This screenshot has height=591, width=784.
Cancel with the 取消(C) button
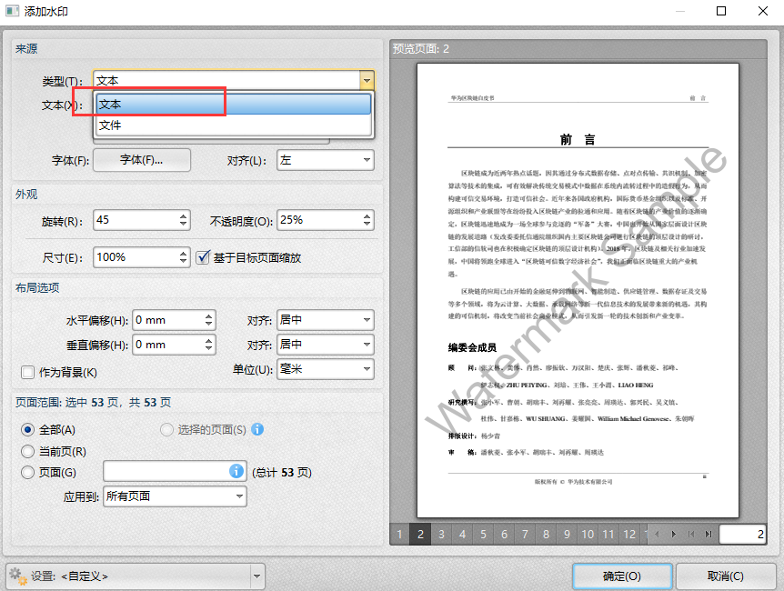(726, 576)
